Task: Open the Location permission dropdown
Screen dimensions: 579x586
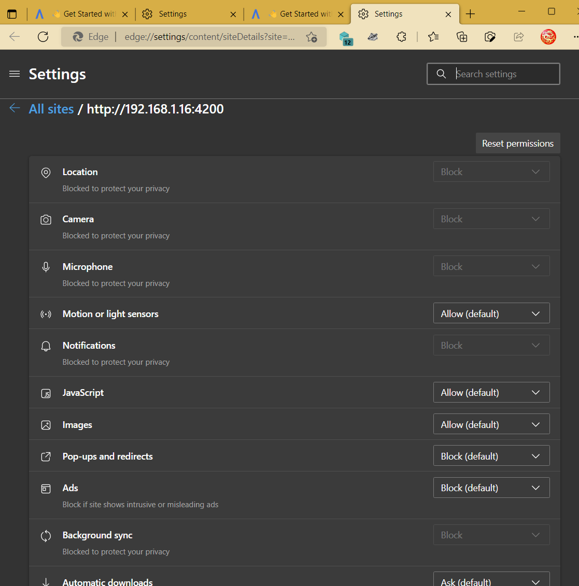Action: pyautogui.click(x=491, y=171)
